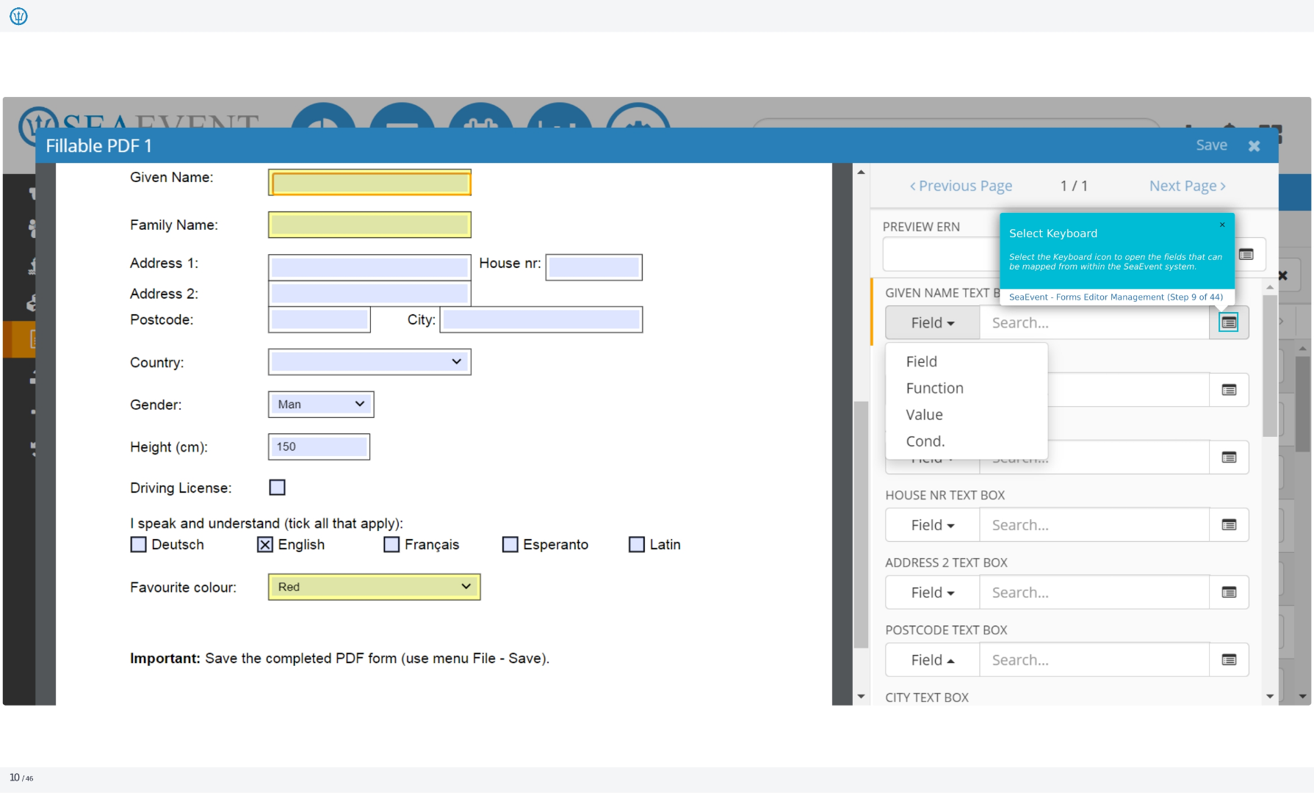Viewport: 1314px width, 793px height.
Task: Click field list scrollbar down arrow
Action: [1270, 696]
